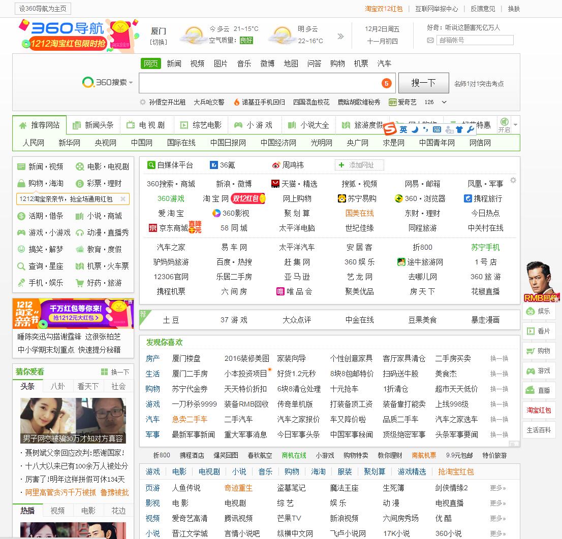Toggle Sogou punctuation mode icon
The image size is (562, 539).
click(425, 129)
